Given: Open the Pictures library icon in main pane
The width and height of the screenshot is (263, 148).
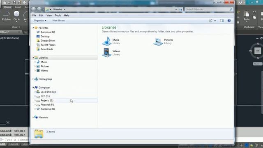Looking at the screenshot, I should click(158, 42).
